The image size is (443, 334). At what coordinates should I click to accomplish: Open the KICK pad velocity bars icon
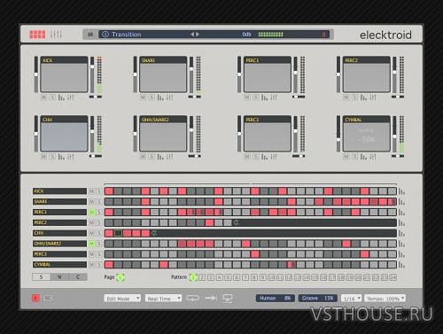[61, 97]
